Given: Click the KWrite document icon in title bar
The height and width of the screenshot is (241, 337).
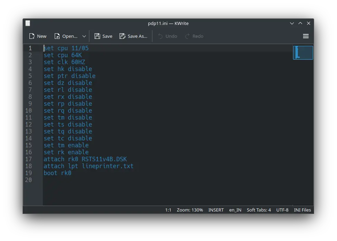Looking at the screenshot, I should (28, 23).
